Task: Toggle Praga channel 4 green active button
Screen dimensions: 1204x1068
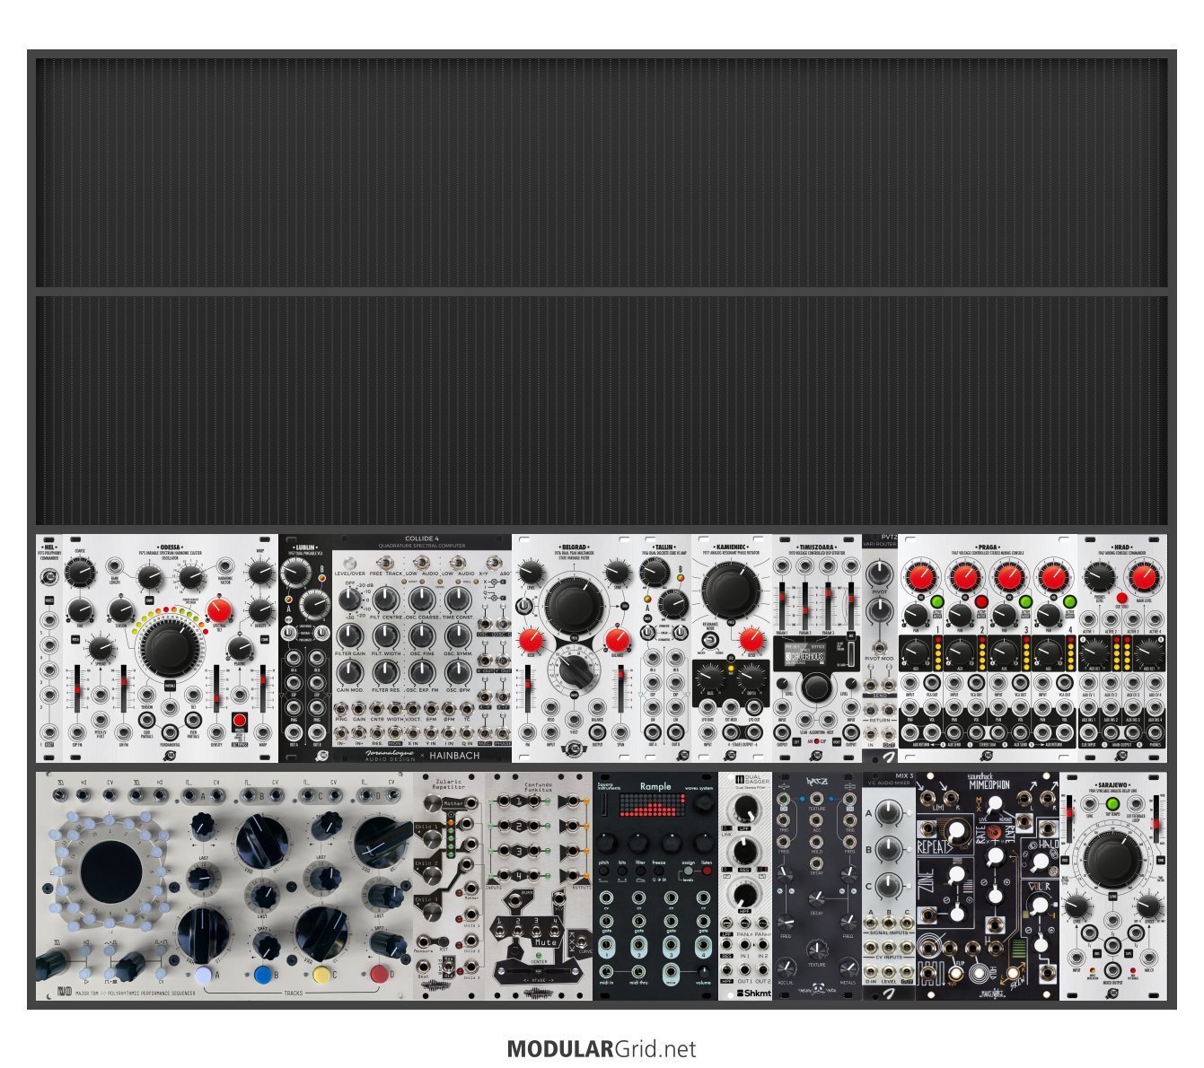Action: (1069, 601)
